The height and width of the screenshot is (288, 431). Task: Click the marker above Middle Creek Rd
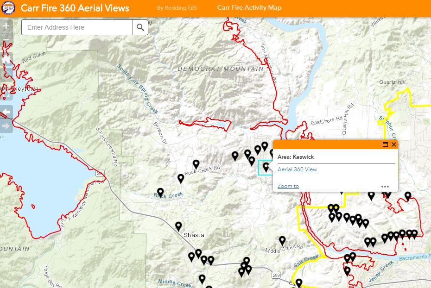(x=282, y=240)
